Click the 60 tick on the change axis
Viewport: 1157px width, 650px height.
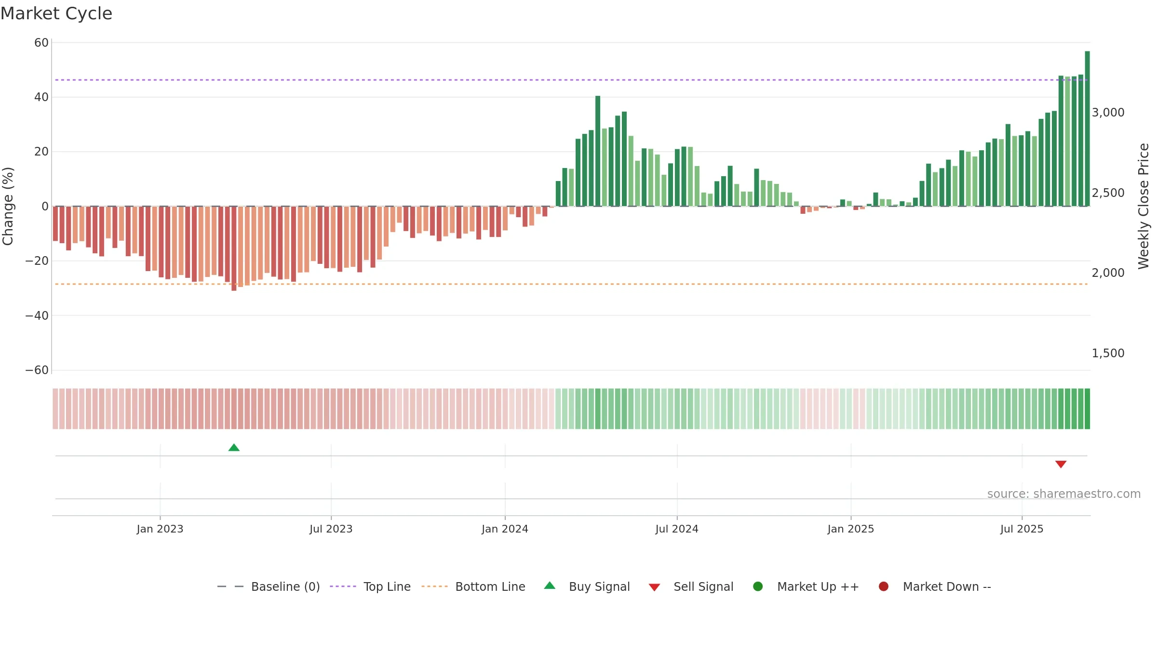pyautogui.click(x=41, y=42)
